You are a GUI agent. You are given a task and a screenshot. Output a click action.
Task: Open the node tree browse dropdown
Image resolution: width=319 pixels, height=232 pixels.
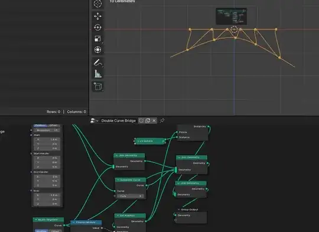click(94, 121)
